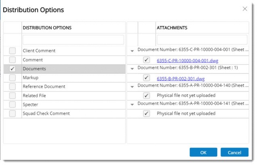Toggle the Specter checkbox
This screenshot has width=257, height=165.
(13, 104)
